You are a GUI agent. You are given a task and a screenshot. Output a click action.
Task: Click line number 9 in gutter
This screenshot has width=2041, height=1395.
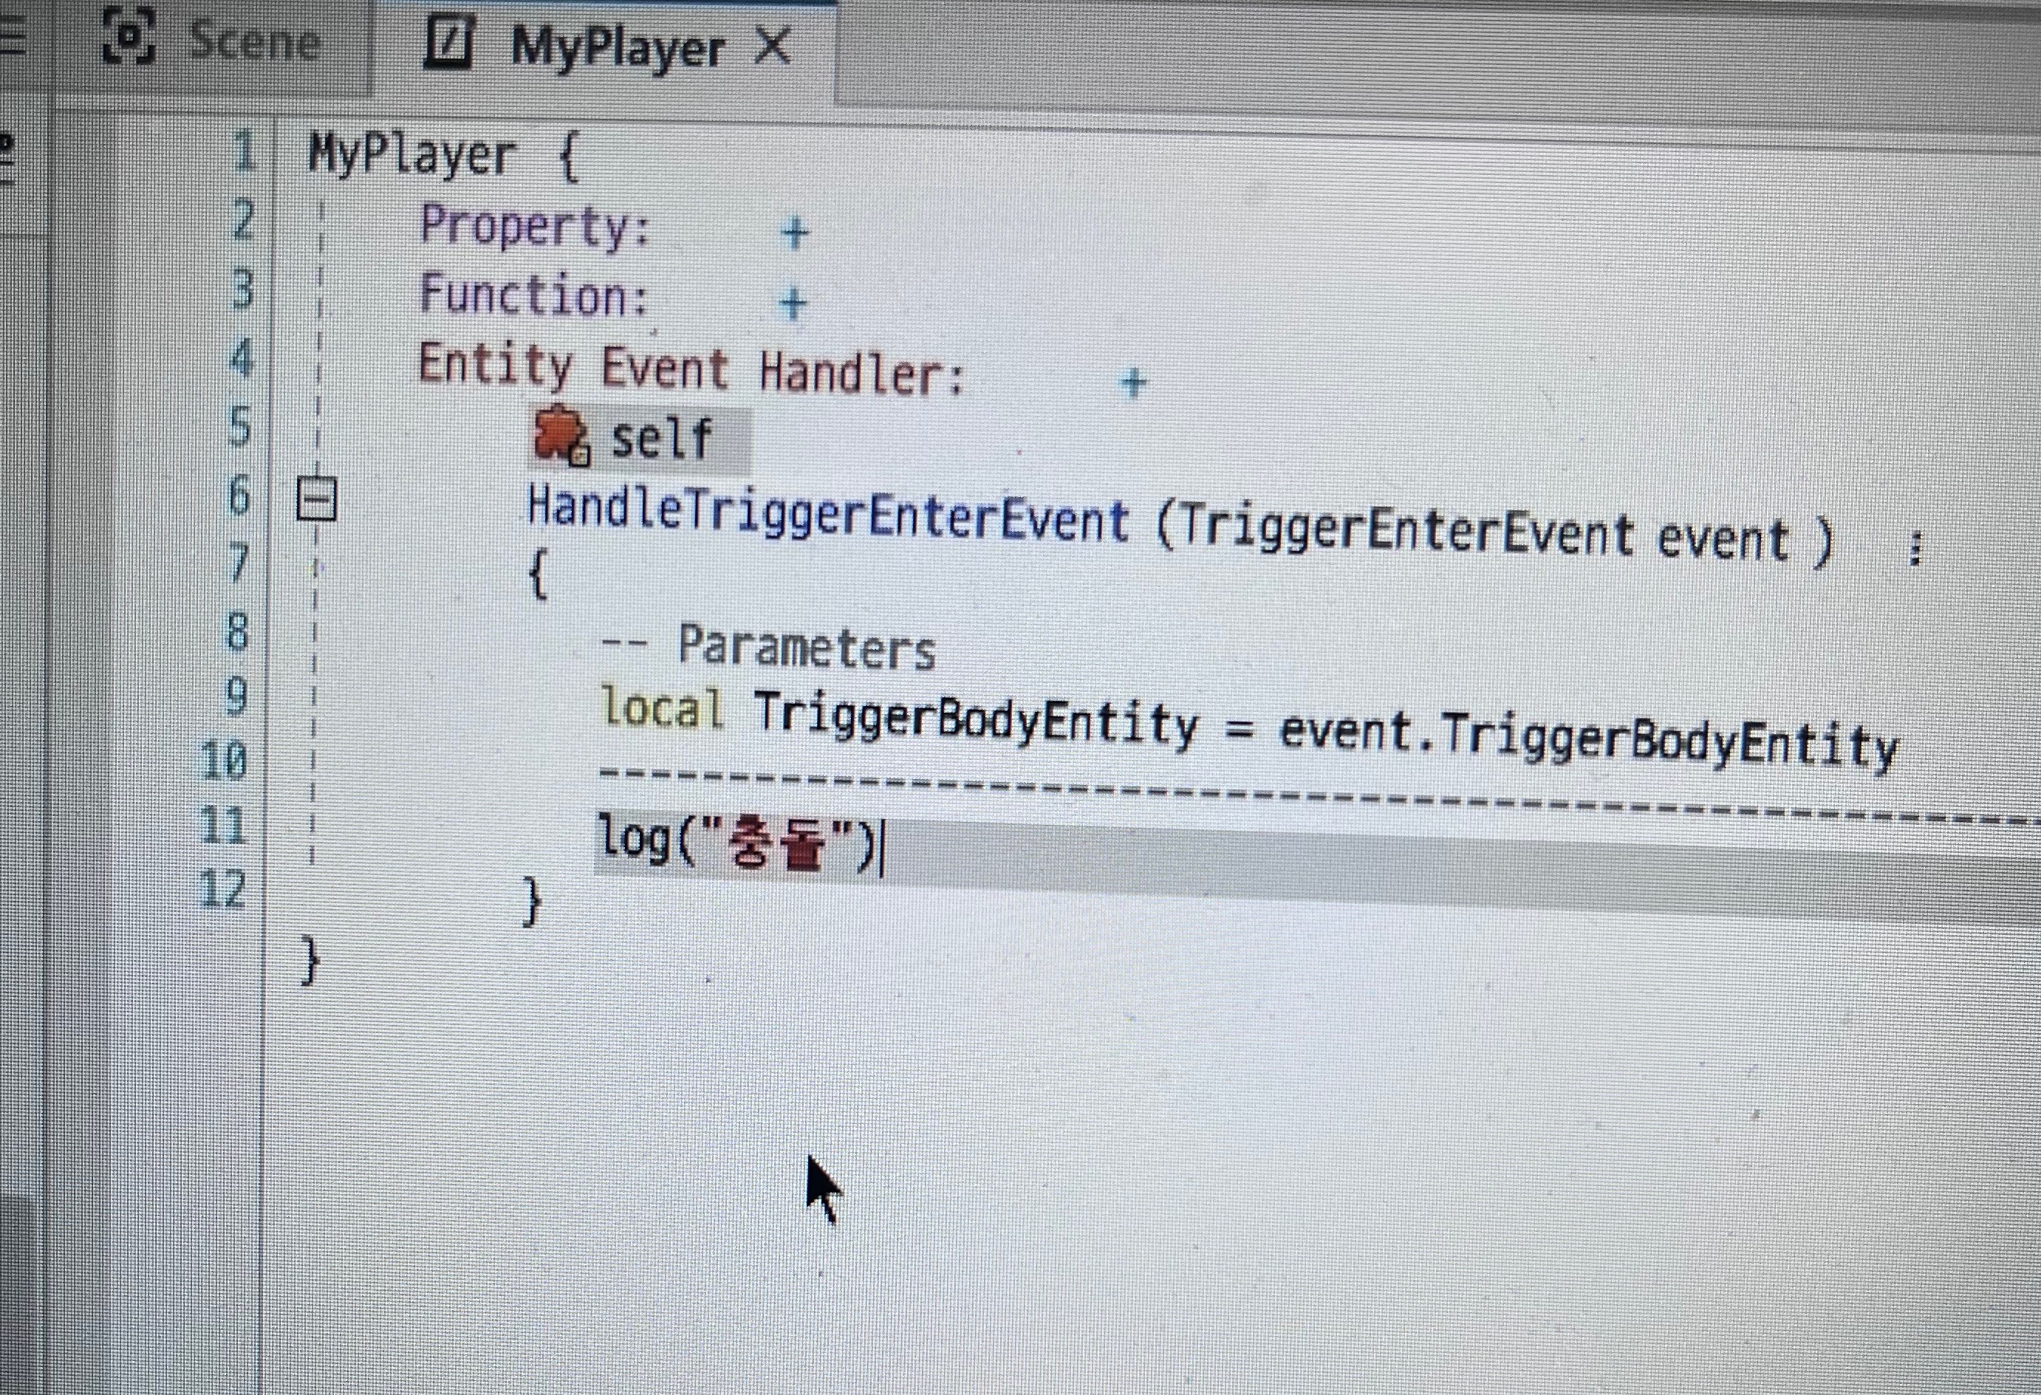pyautogui.click(x=236, y=696)
